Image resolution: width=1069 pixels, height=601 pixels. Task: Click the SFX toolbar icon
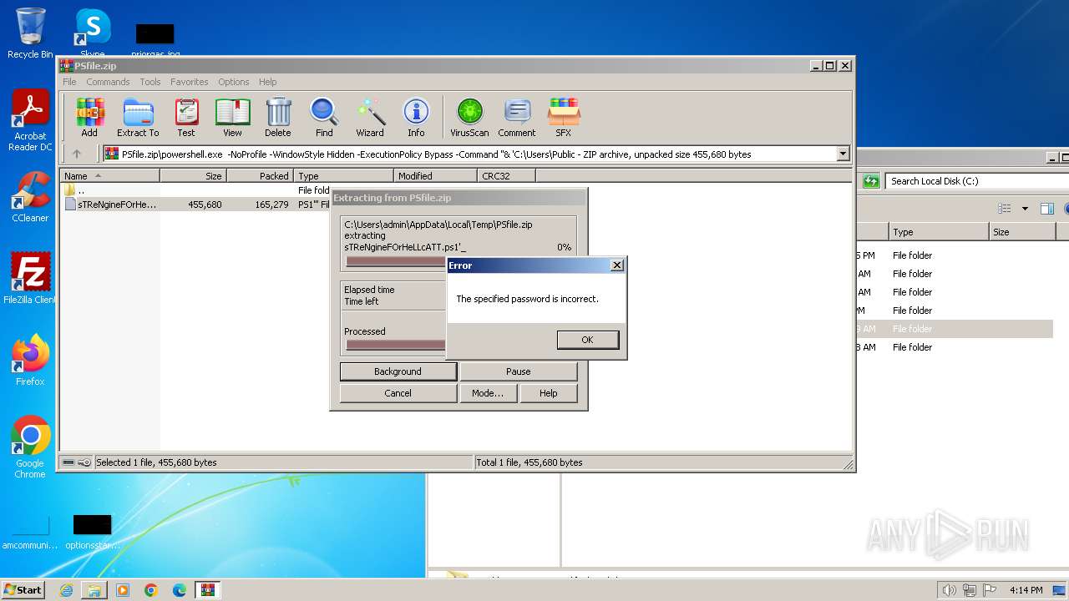point(564,118)
